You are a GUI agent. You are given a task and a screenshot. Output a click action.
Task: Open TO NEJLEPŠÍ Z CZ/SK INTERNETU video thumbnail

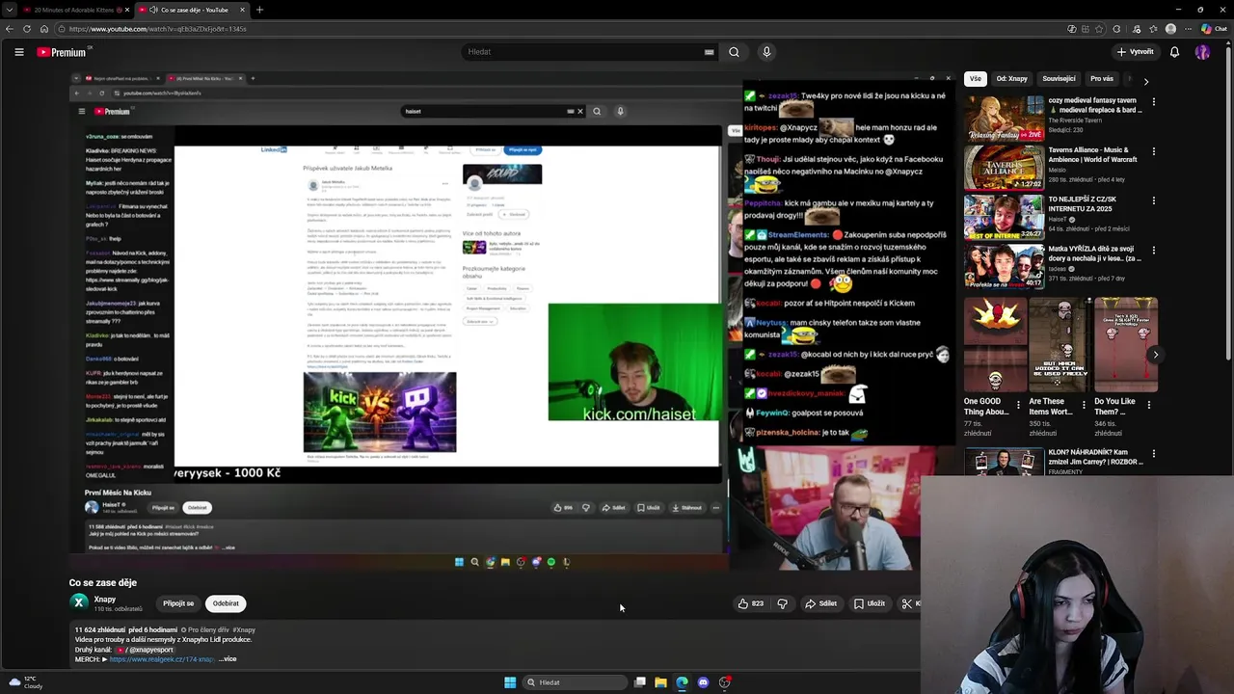1004,218
